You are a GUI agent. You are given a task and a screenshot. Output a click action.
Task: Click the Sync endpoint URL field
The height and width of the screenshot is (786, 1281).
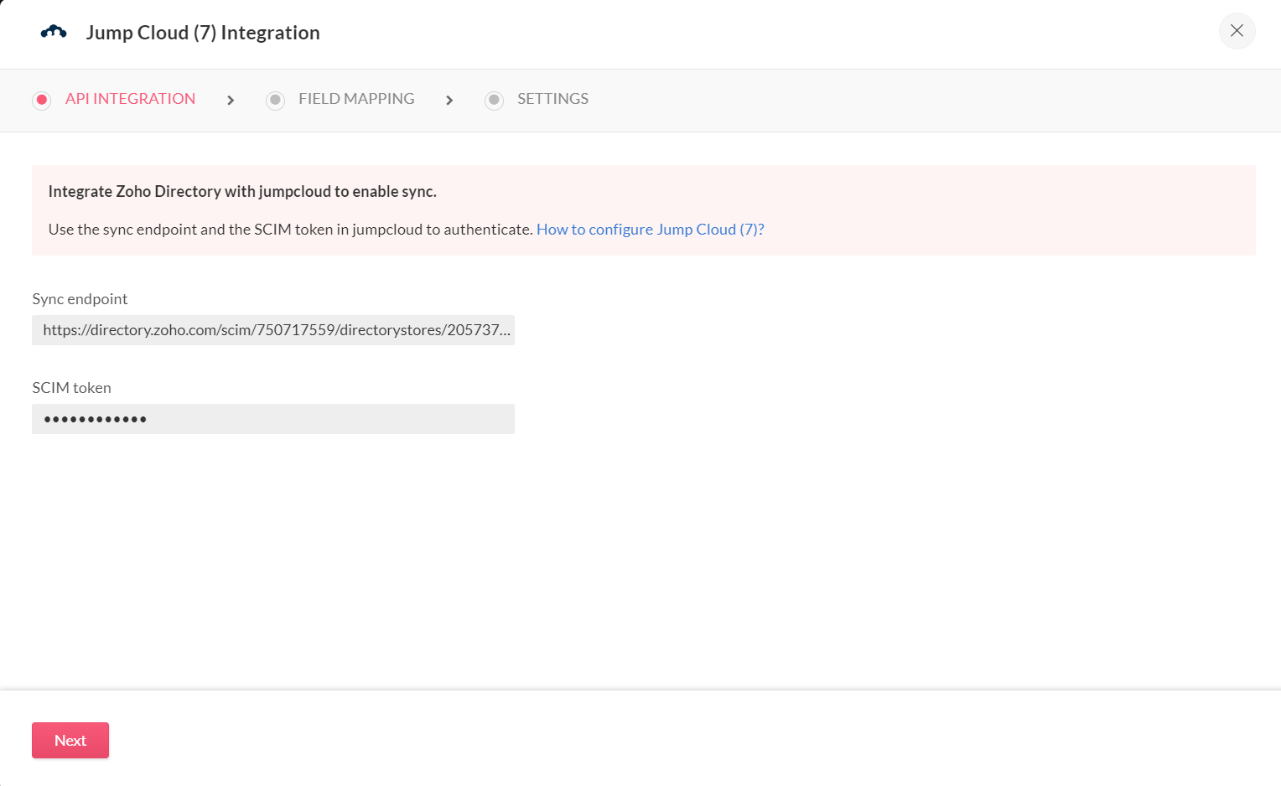point(272,330)
